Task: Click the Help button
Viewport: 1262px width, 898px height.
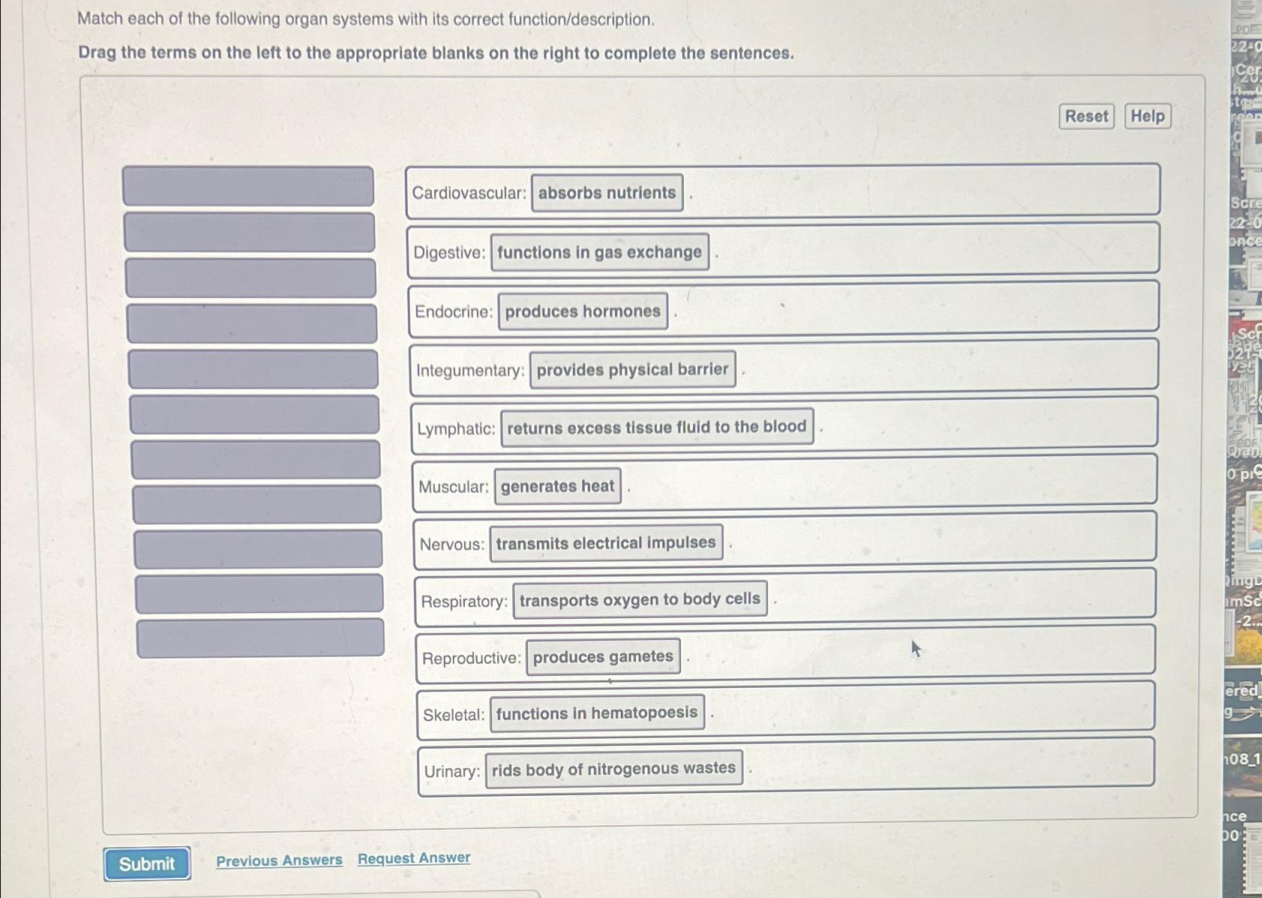Action: pyautogui.click(x=1148, y=116)
